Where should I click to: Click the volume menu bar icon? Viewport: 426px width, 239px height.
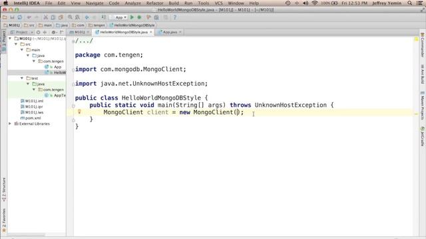tap(306, 3)
